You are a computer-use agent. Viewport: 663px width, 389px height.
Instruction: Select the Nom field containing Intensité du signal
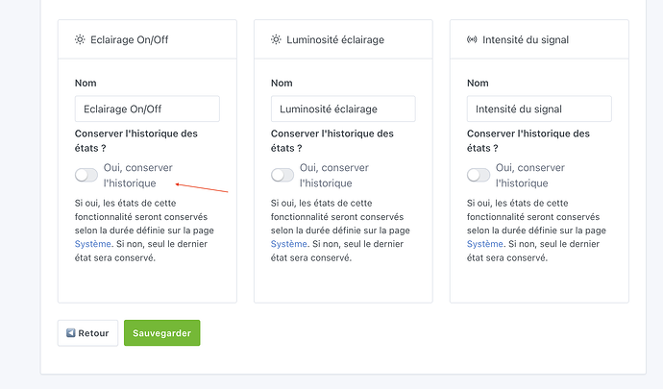539,109
